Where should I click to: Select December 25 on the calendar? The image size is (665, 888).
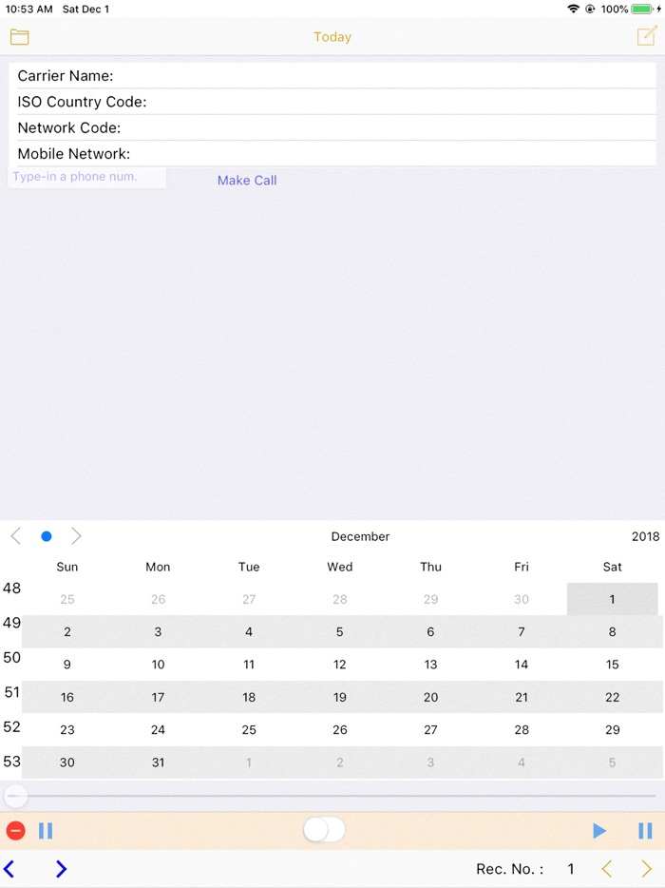[x=249, y=729]
